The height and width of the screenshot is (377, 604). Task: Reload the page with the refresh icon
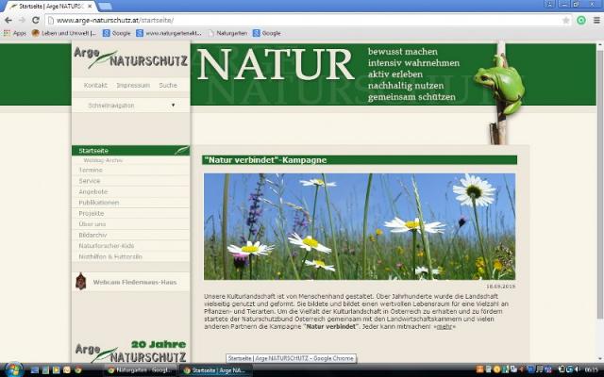(x=36, y=21)
